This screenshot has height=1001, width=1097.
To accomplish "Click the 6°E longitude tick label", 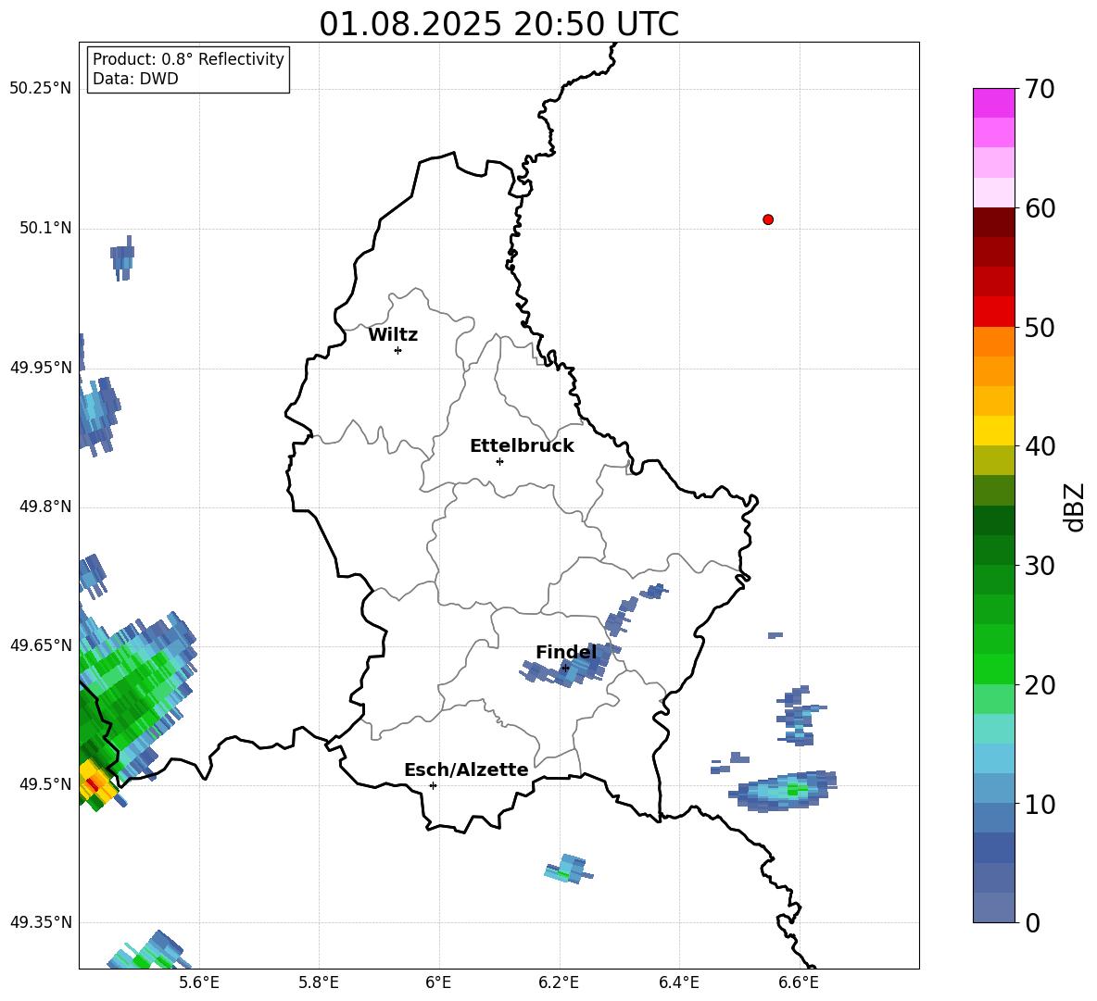I will coord(438,982).
